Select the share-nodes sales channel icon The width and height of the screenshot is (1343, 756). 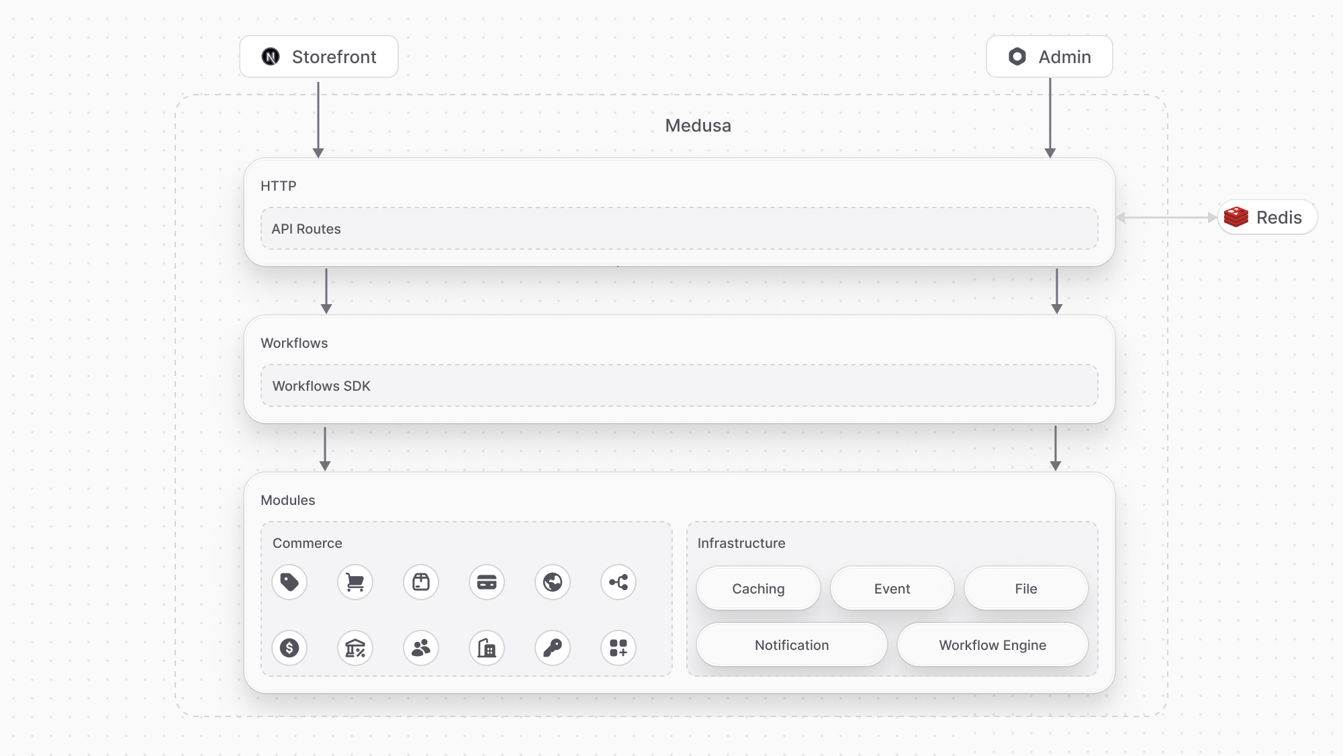click(618, 582)
